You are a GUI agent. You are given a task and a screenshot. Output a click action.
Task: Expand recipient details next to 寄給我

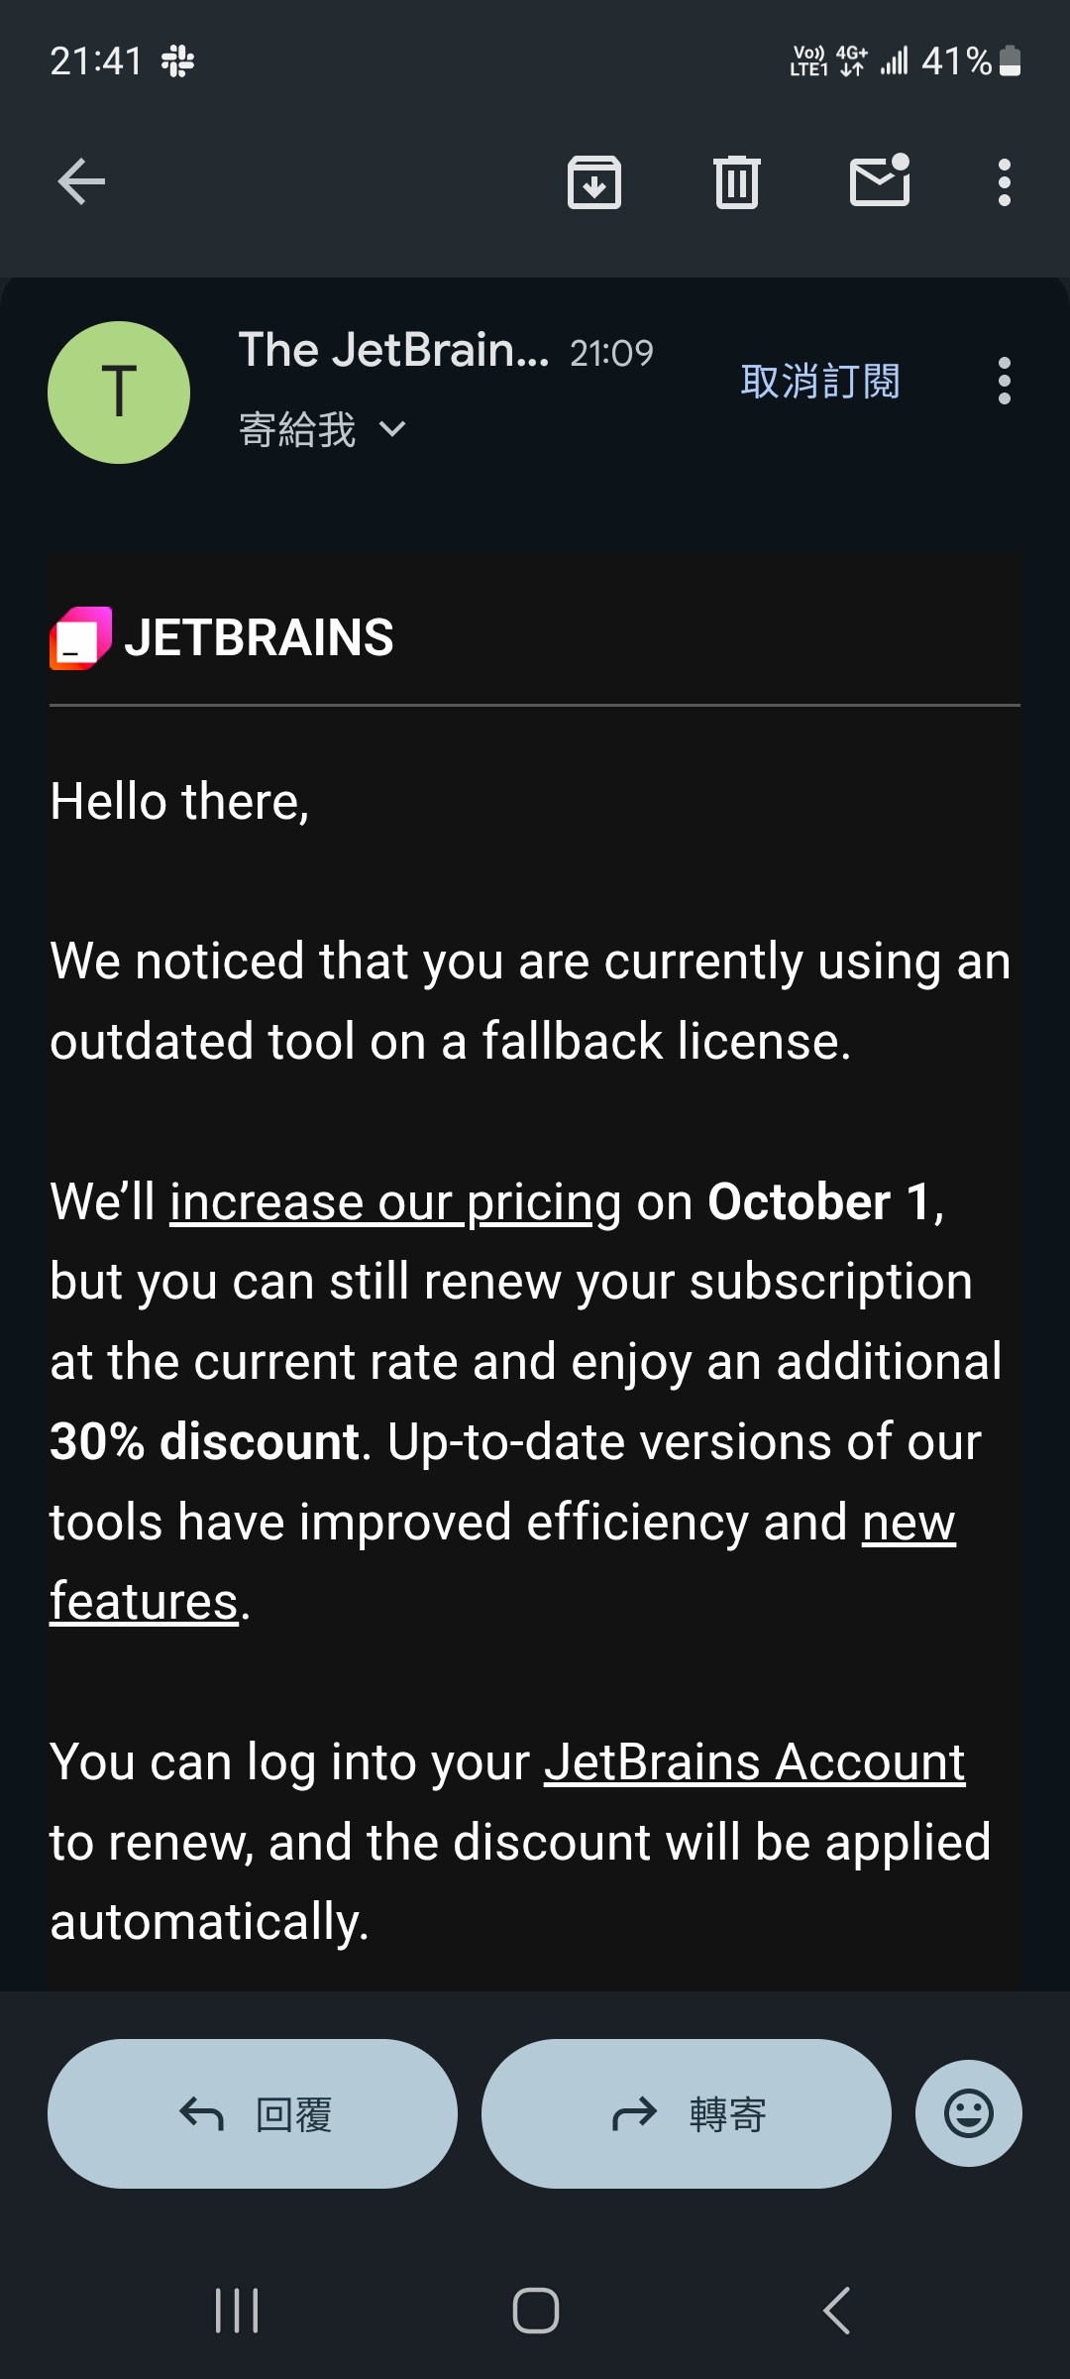point(392,429)
